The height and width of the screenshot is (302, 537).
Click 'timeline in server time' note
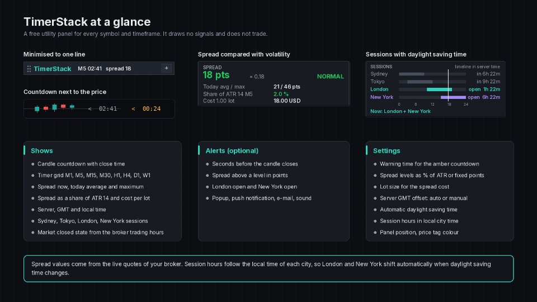[477, 67]
